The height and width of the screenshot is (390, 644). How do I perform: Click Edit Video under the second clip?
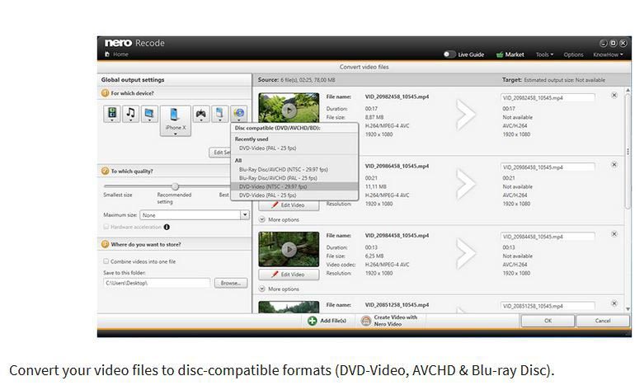289,205
